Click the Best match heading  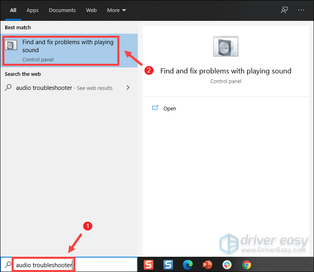coord(18,27)
